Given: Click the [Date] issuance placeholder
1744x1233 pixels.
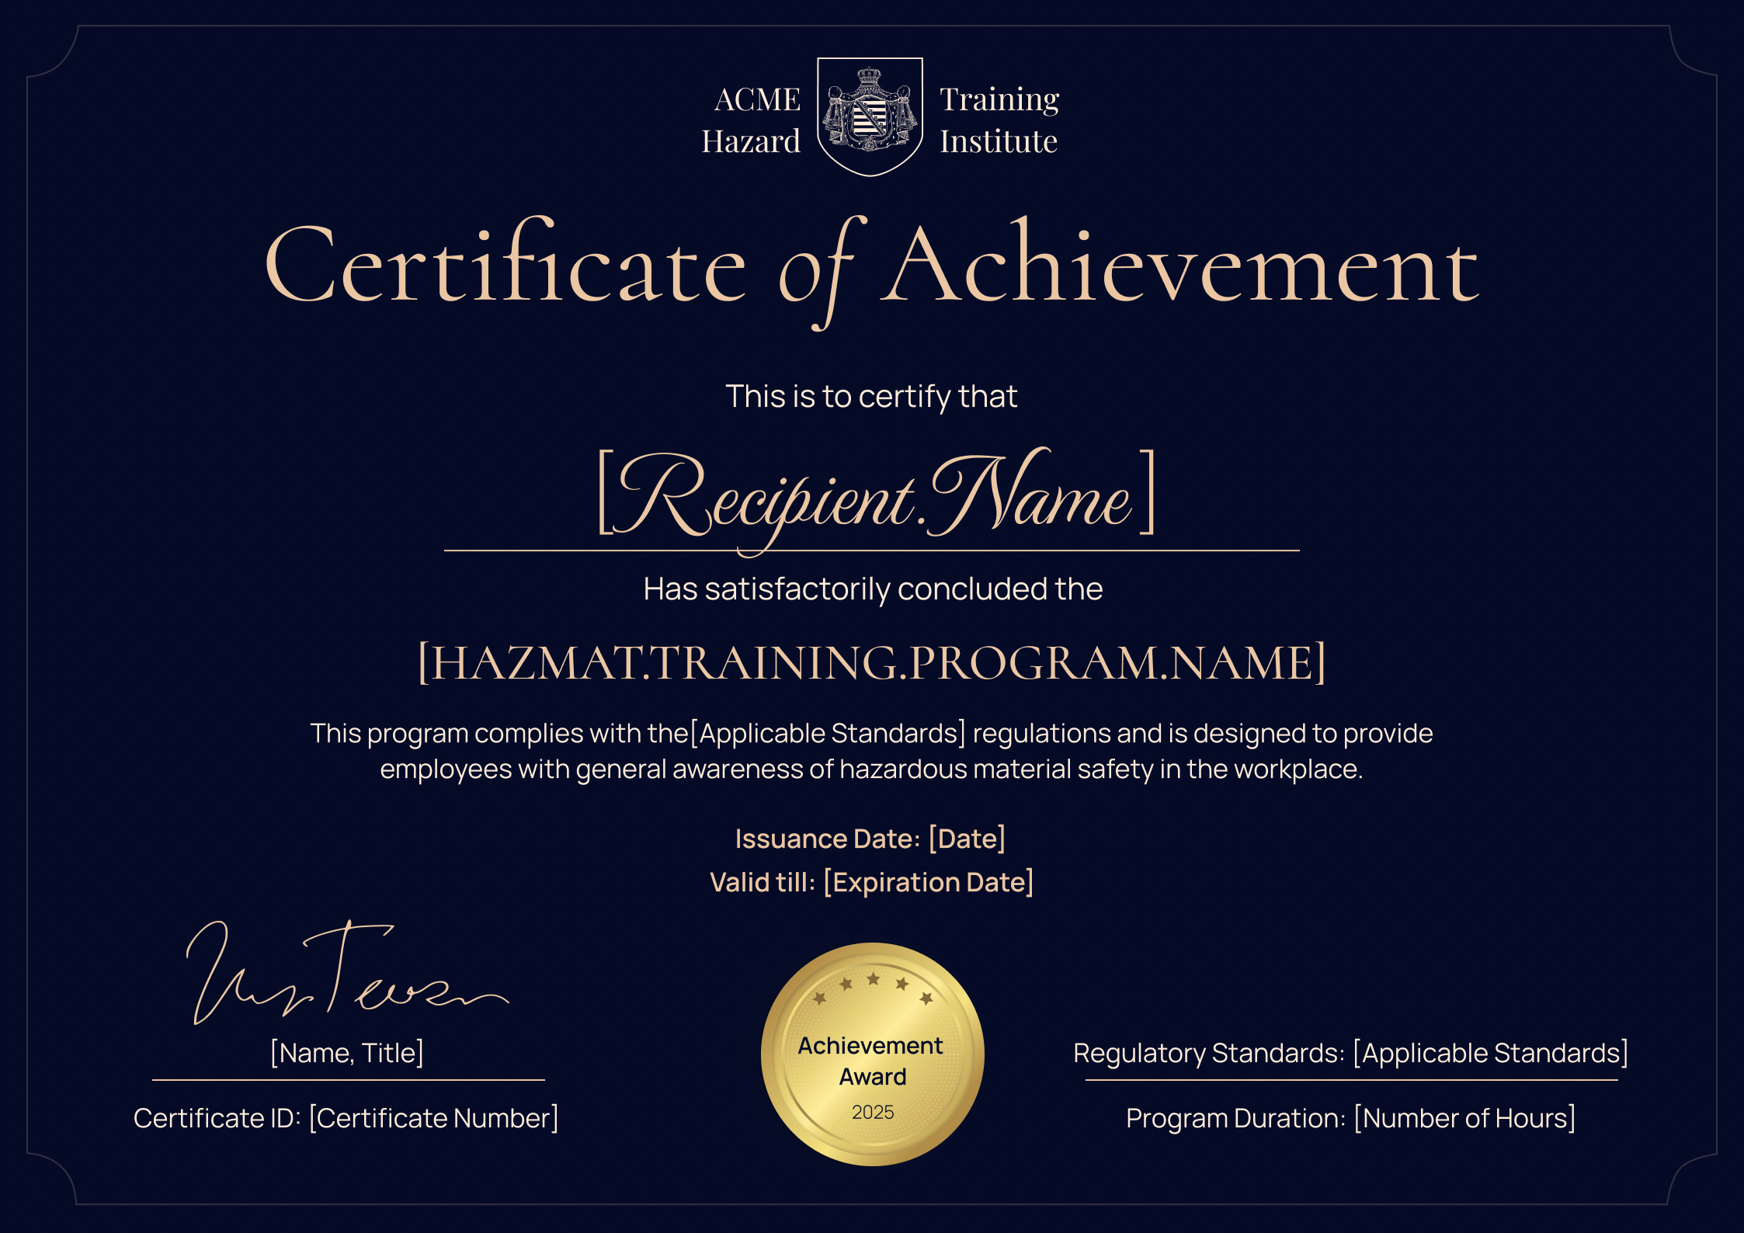Looking at the screenshot, I should 967,839.
